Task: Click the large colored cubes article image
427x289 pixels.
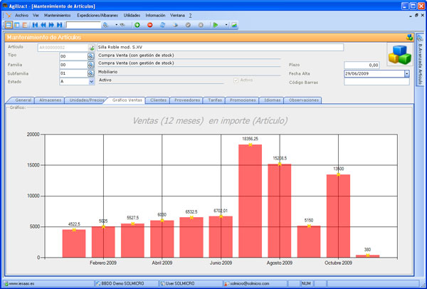Action: [x=400, y=55]
